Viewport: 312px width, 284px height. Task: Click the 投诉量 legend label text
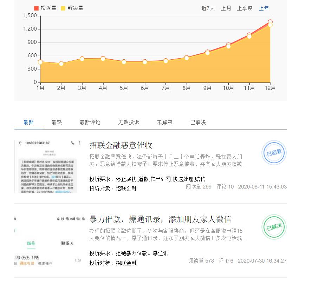click(x=48, y=8)
